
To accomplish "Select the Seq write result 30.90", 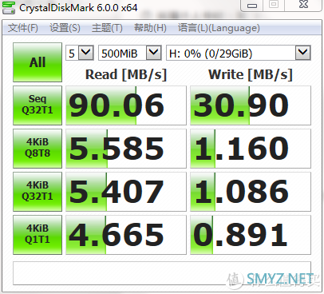I will tap(251, 105).
